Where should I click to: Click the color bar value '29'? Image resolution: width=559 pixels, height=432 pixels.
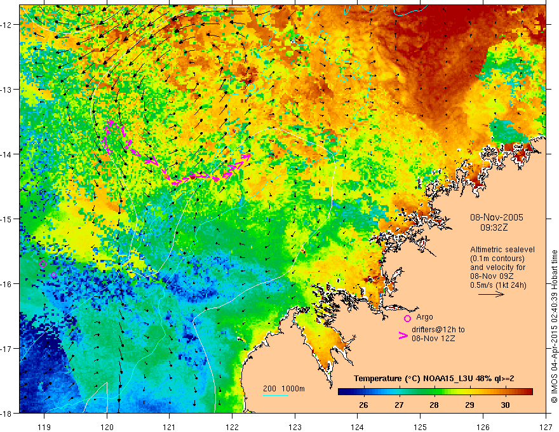(x=469, y=405)
